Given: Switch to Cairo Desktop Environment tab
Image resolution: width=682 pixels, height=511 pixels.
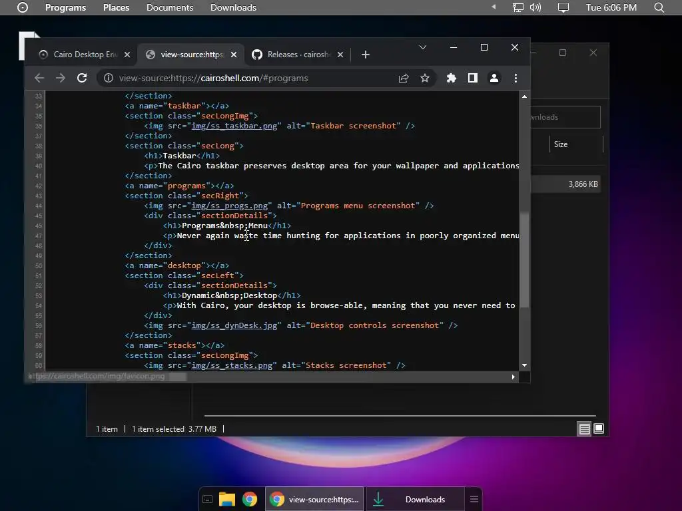Looking at the screenshot, I should point(85,55).
